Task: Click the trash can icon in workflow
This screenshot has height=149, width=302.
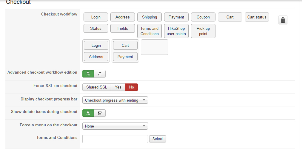Action: coord(283,20)
